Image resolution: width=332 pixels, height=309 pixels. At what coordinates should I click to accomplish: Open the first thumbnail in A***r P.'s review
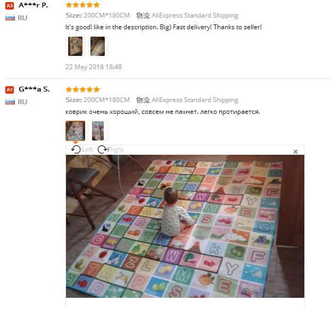click(75, 46)
